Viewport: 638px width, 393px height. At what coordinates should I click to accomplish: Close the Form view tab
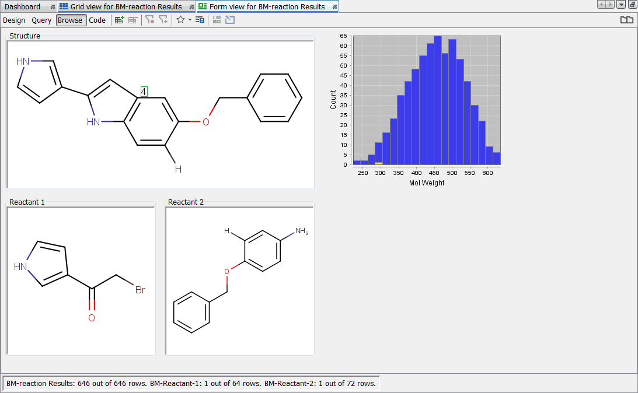click(x=334, y=7)
